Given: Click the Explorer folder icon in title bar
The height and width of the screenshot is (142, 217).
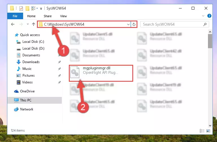Looking at the screenshot, I should (12, 8).
